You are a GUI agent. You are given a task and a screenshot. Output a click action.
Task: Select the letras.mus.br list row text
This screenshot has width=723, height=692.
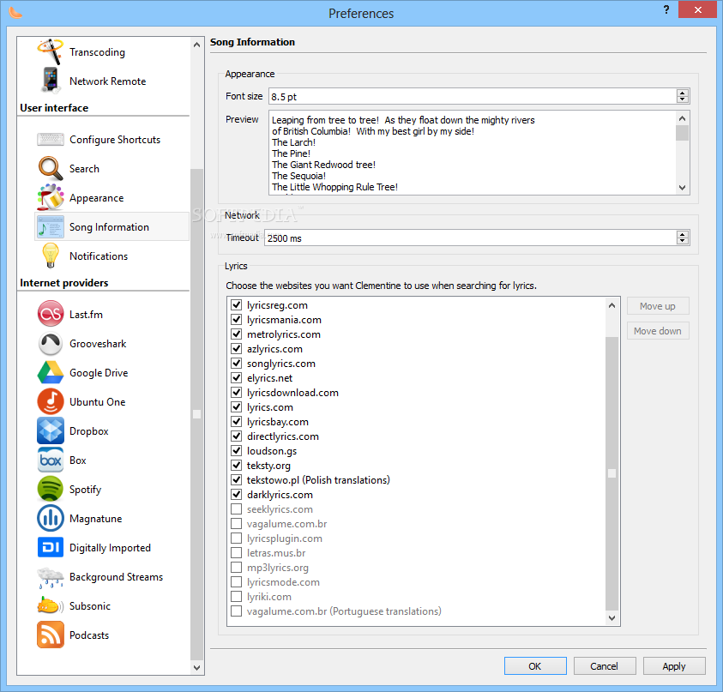coord(276,553)
